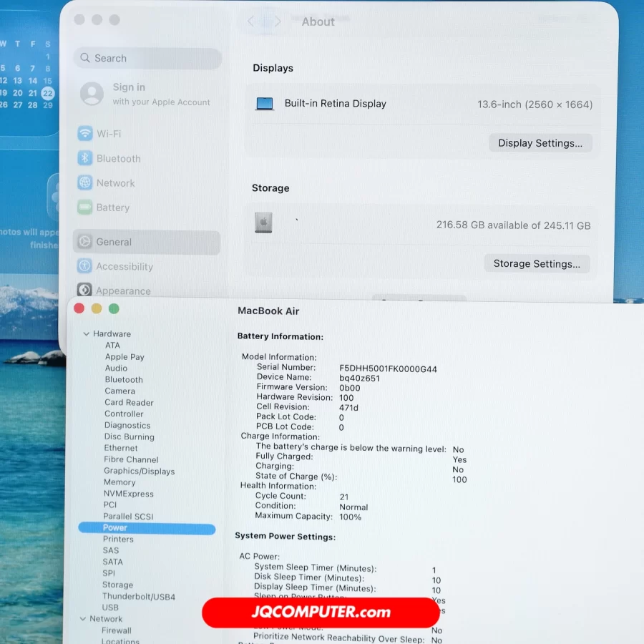Click the Apple Account avatar icon

(x=92, y=94)
